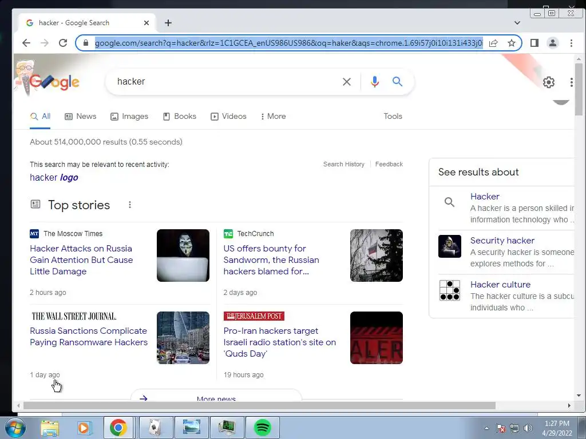Click the share this page icon

point(493,43)
